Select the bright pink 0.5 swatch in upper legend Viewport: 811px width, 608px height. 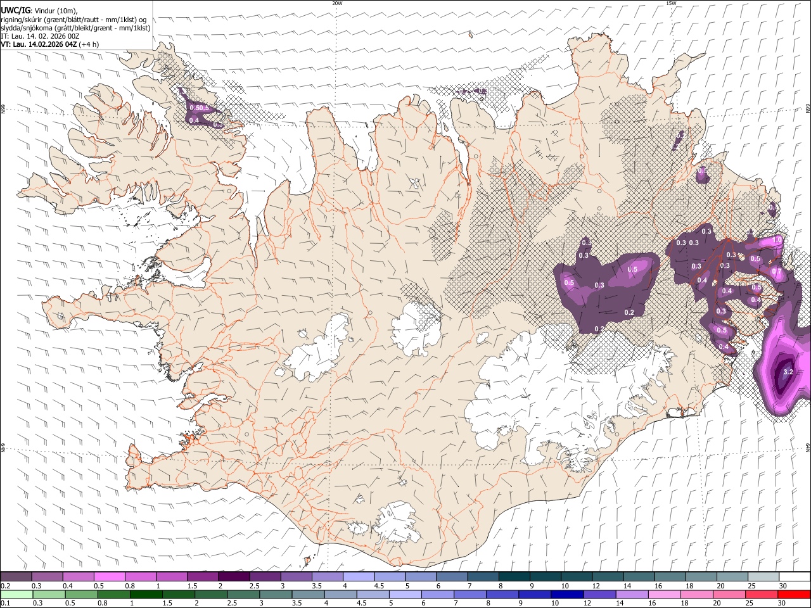click(x=110, y=576)
